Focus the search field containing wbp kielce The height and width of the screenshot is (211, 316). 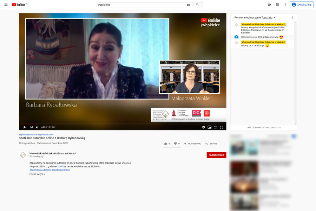(x=142, y=5)
